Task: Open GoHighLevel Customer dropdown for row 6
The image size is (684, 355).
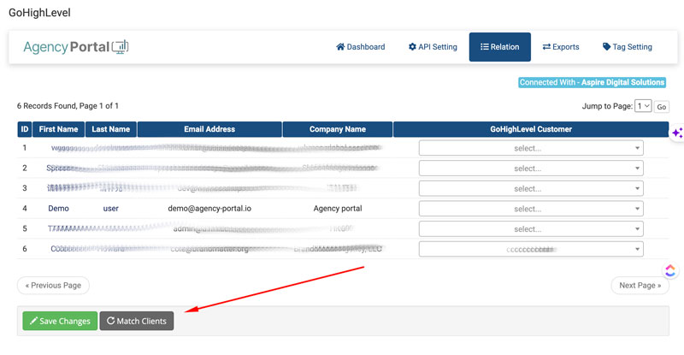Action: pos(531,249)
